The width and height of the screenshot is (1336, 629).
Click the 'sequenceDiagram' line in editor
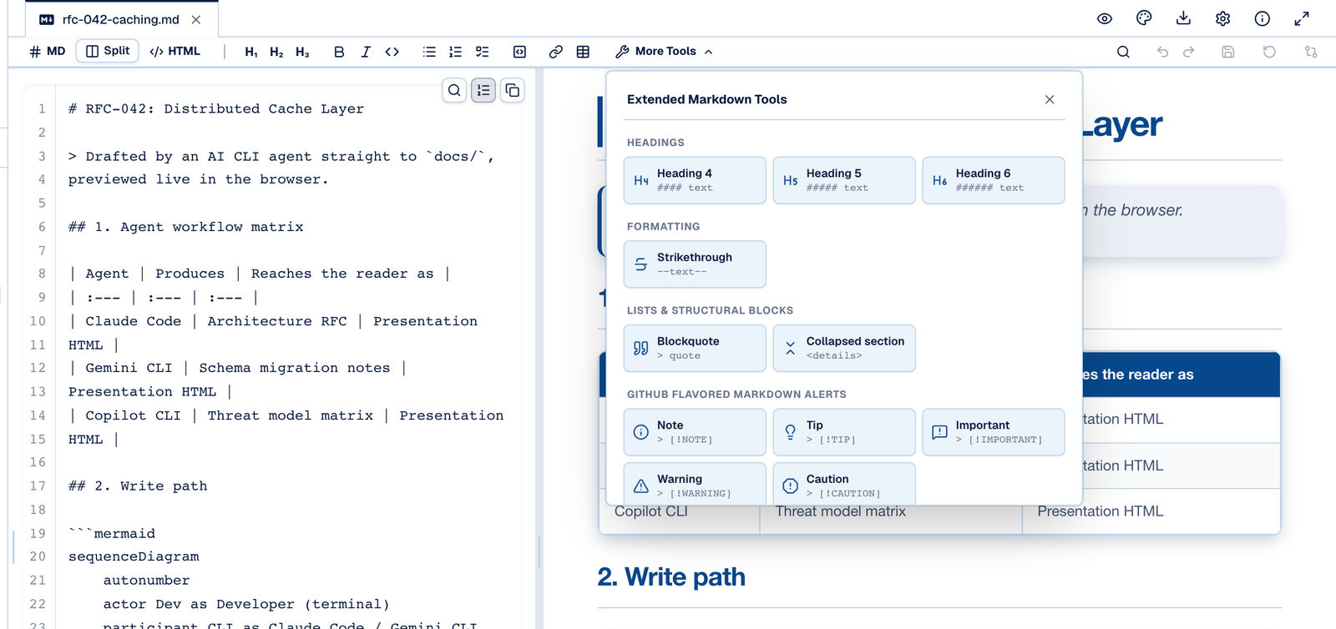pos(134,556)
